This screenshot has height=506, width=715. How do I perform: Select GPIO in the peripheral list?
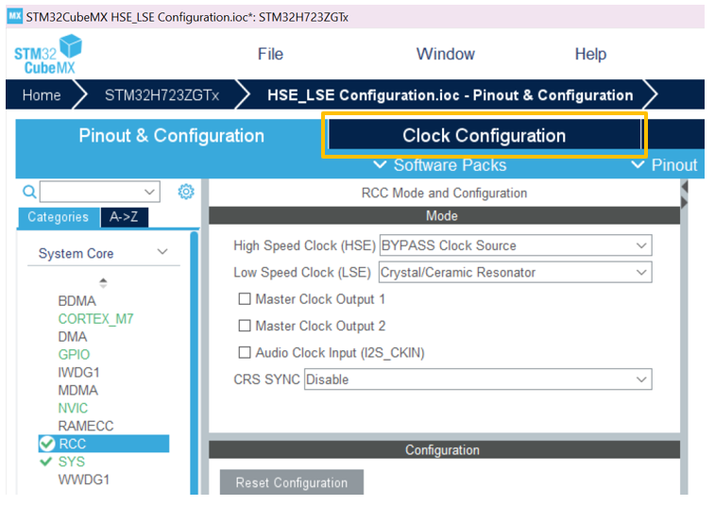[x=74, y=354]
